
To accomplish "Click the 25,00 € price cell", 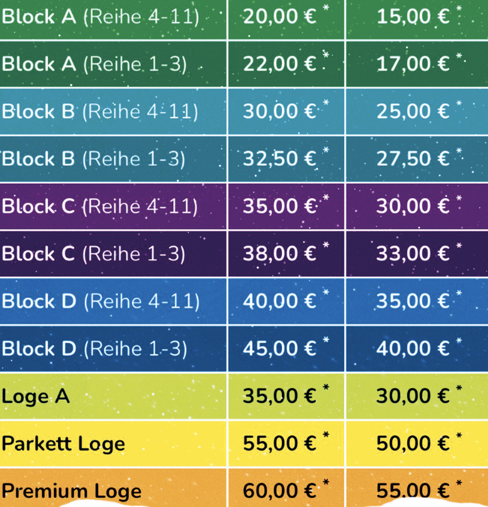I will coord(413,111).
